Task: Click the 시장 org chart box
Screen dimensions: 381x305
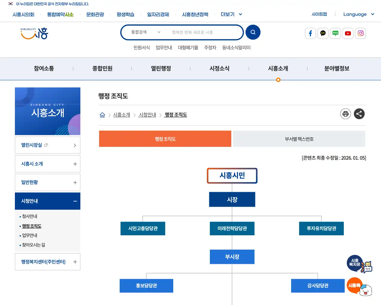Action: point(232,200)
